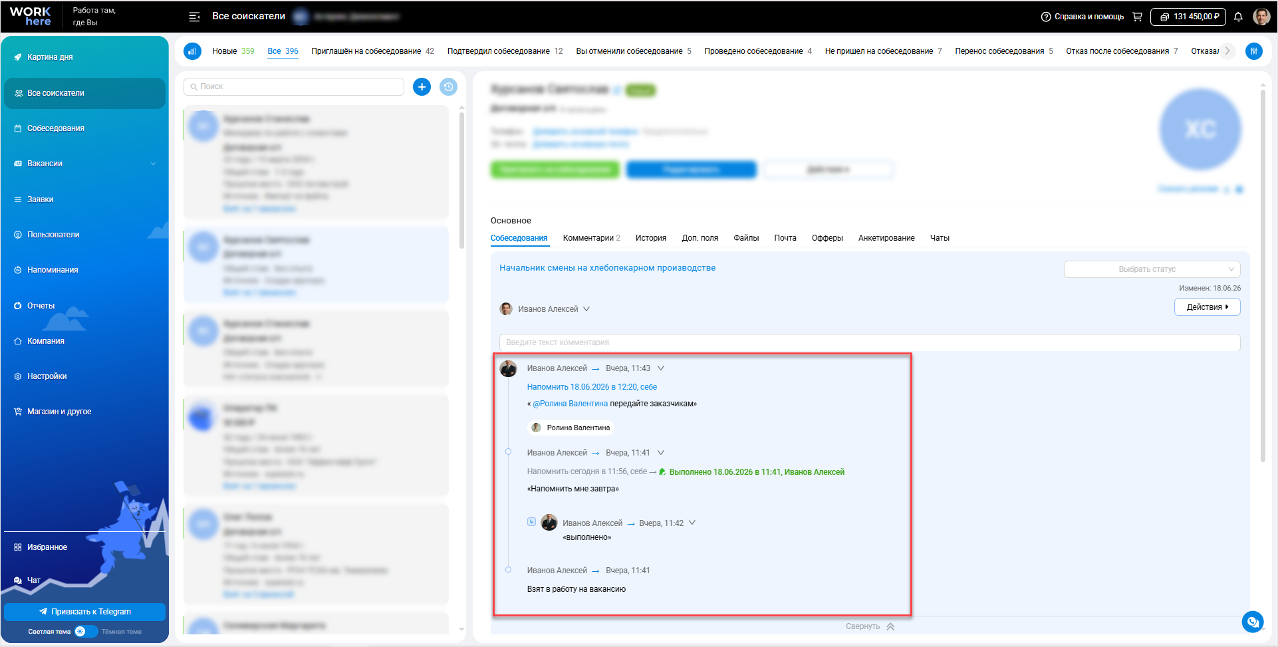This screenshot has height=647, width=1278.
Task: Click the comment text input field
Action: (870, 342)
